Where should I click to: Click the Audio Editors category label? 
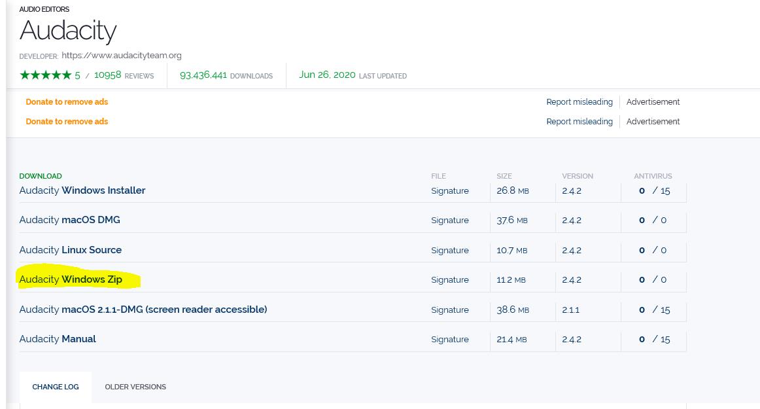[x=44, y=9]
